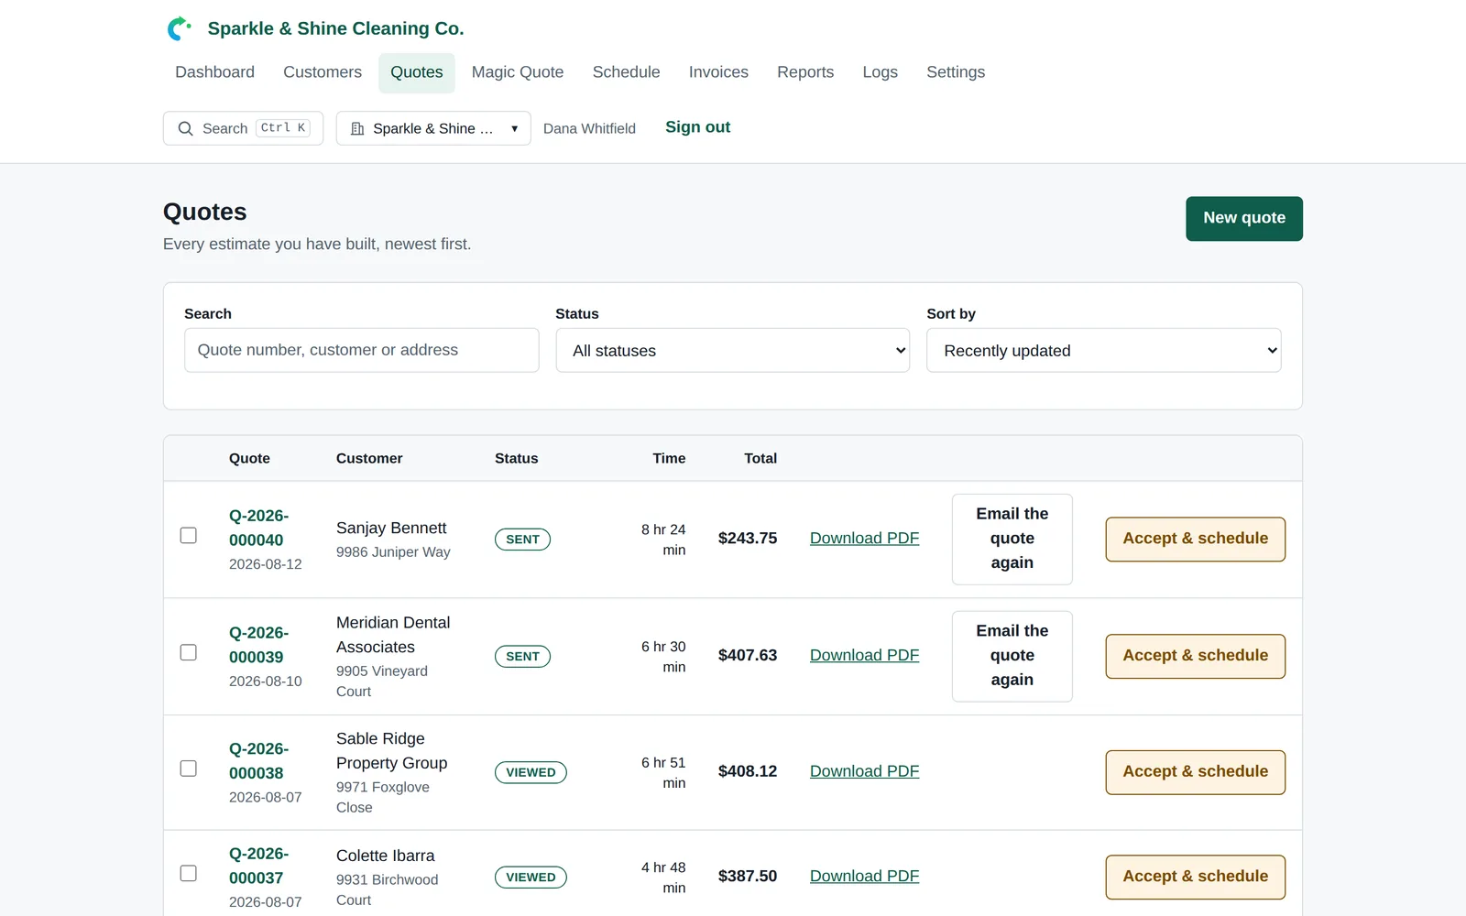Email the quote again to Sanjay Bennett
The image size is (1466, 916).
coord(1012,539)
